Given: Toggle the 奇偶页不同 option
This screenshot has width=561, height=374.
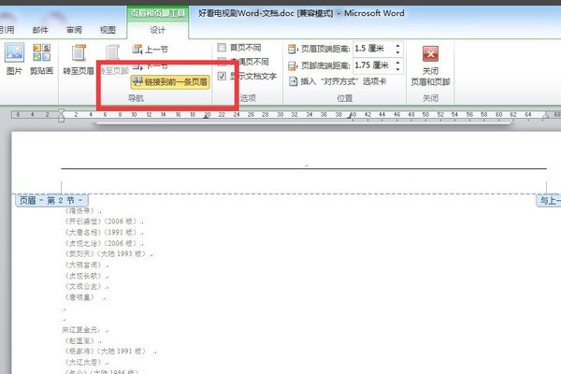Looking at the screenshot, I should point(243,62).
